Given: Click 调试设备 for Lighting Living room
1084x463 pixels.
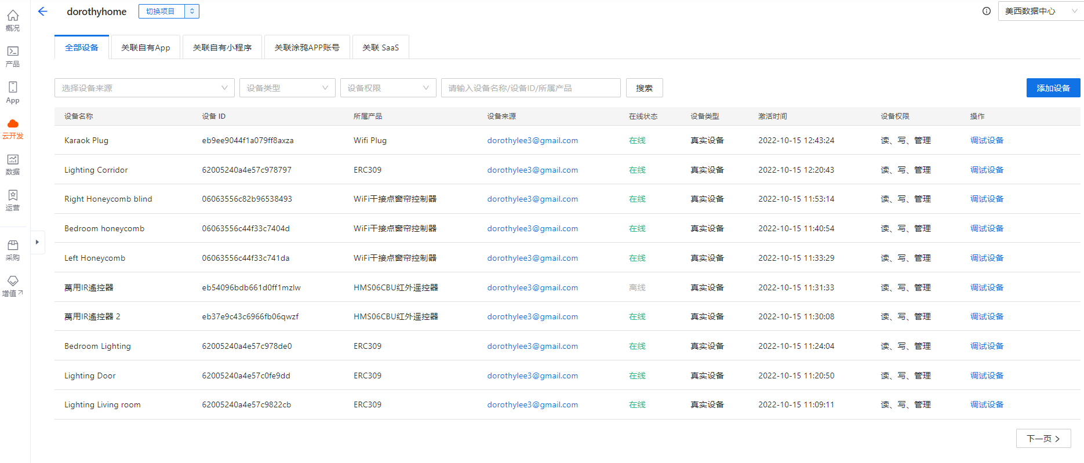Looking at the screenshot, I should [987, 404].
